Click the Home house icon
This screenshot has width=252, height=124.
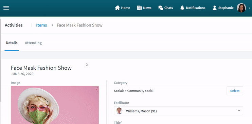(x=117, y=8)
